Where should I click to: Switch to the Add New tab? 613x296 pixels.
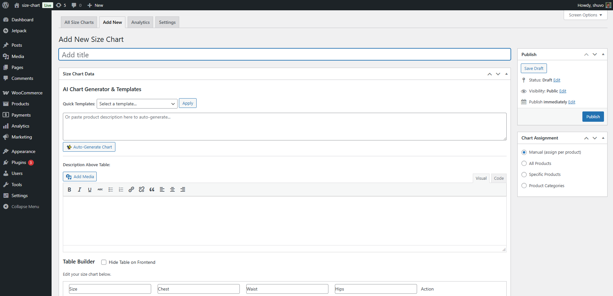pos(112,22)
